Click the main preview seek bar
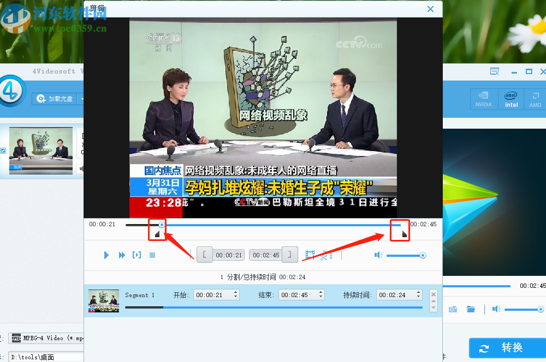 pos(476,286)
